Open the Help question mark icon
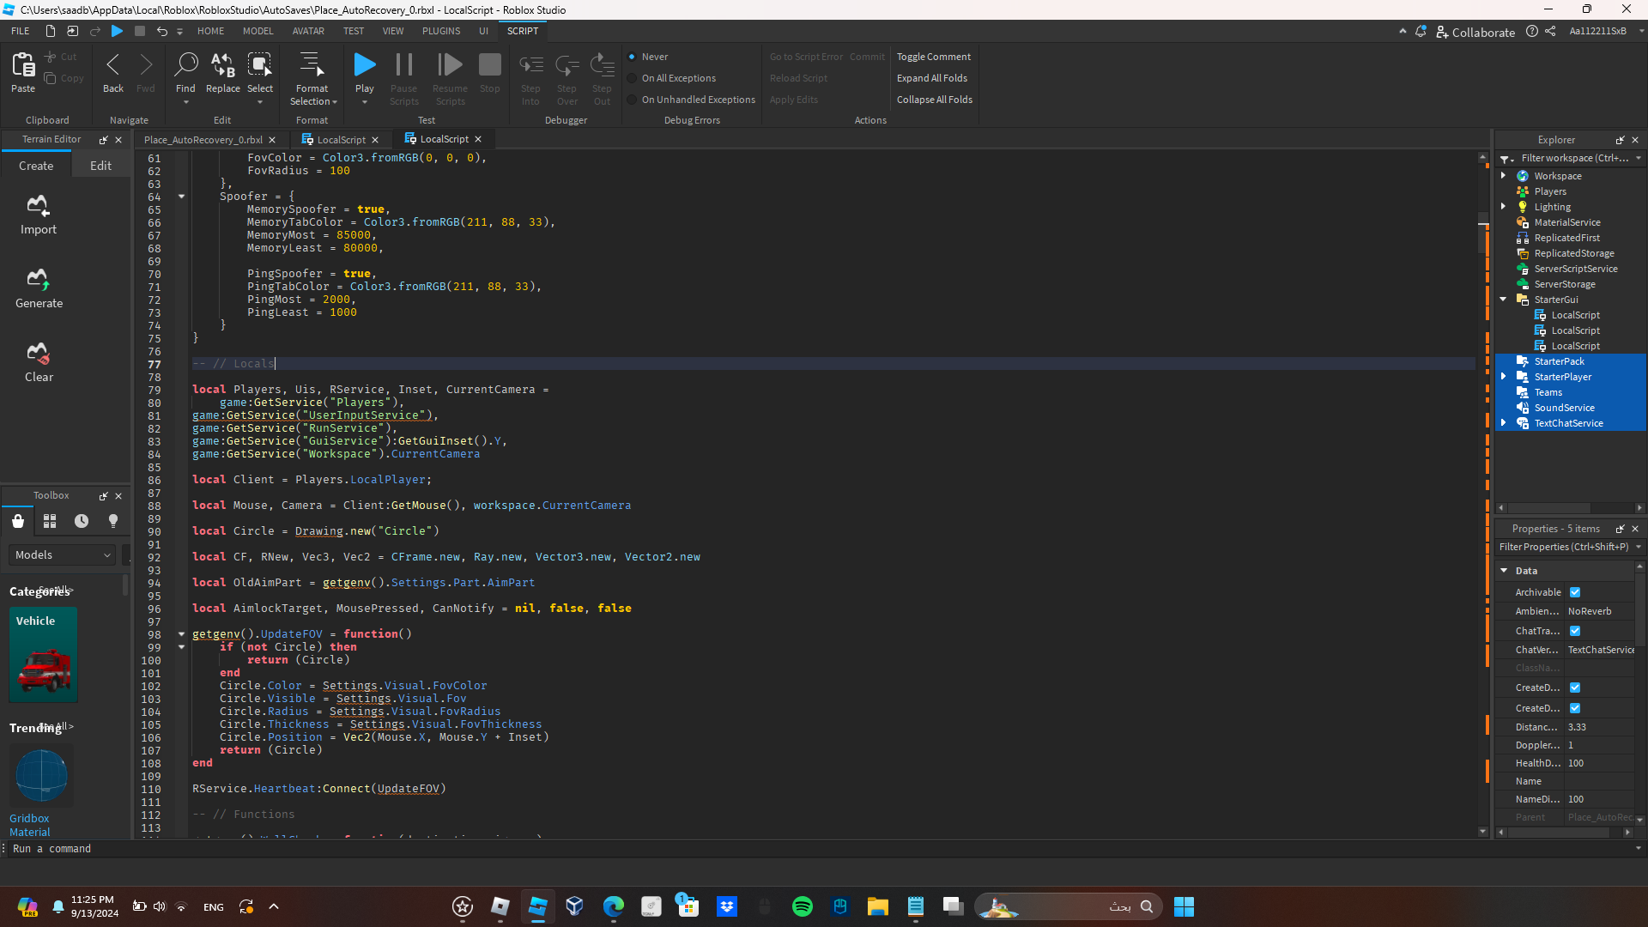Image resolution: width=1648 pixels, height=927 pixels. point(1532,32)
